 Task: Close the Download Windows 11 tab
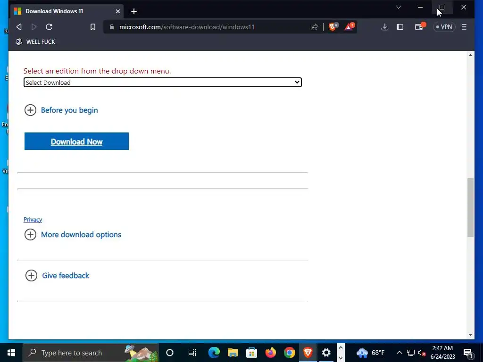click(x=117, y=11)
